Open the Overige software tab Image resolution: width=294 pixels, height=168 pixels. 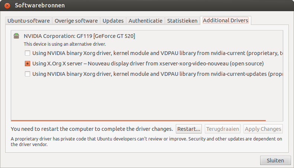point(76,21)
